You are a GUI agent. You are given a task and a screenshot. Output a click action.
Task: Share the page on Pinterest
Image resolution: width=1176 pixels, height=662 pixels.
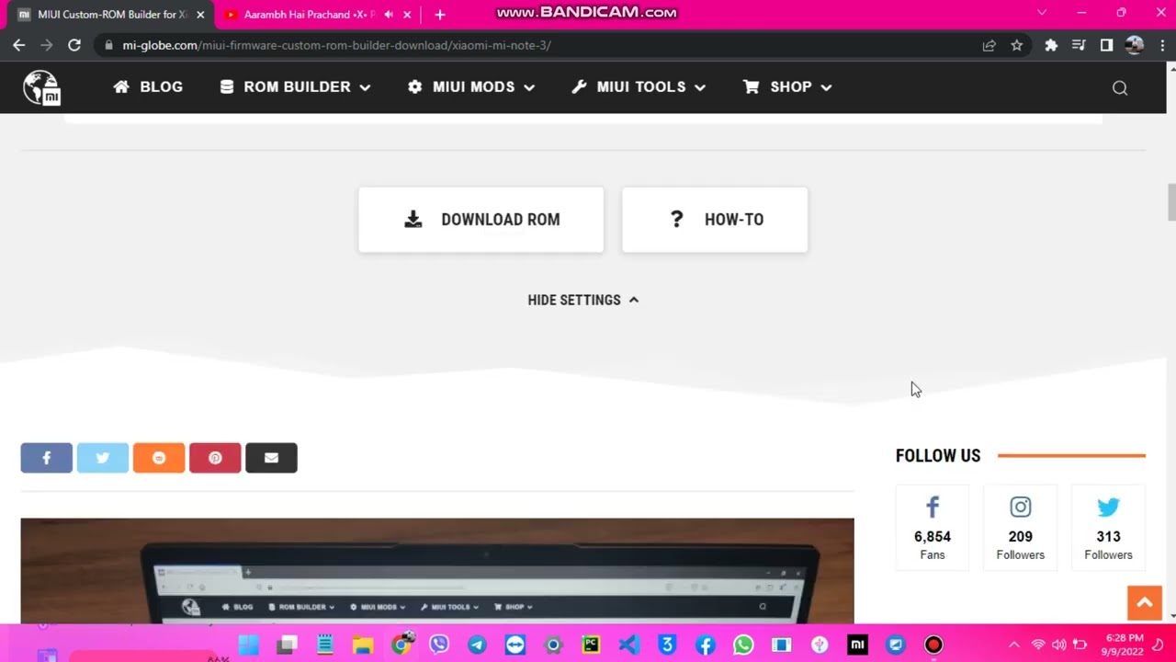coord(215,458)
